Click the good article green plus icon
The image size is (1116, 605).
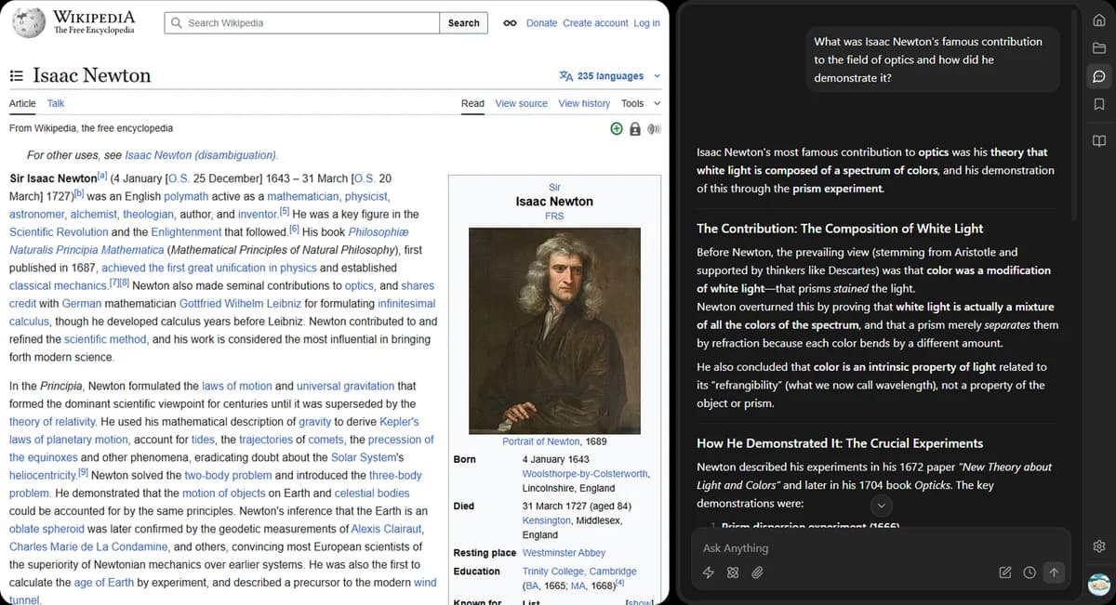coord(617,128)
